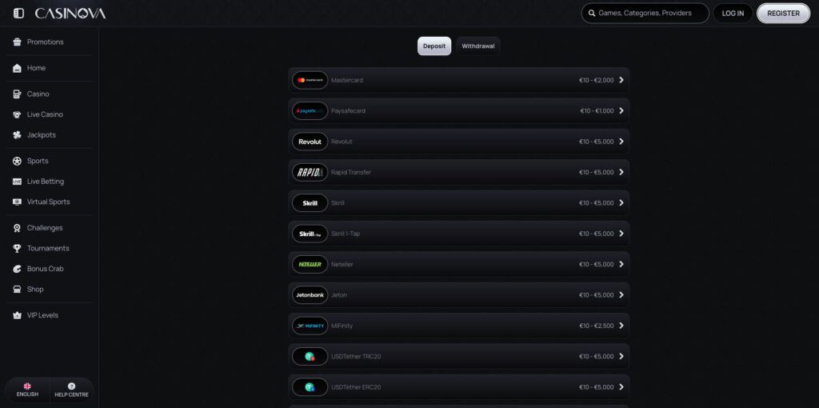The height and width of the screenshot is (408, 819).
Task: Click the Mastercard logo badge
Action: pyautogui.click(x=310, y=80)
